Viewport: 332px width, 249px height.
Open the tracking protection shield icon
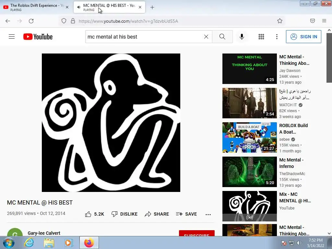64,21
